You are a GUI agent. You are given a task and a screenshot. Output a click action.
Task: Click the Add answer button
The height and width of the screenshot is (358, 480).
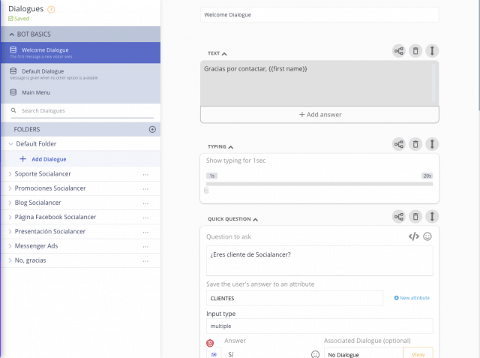319,115
